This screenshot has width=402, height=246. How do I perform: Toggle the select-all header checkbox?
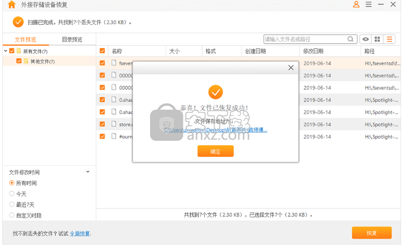[102, 51]
